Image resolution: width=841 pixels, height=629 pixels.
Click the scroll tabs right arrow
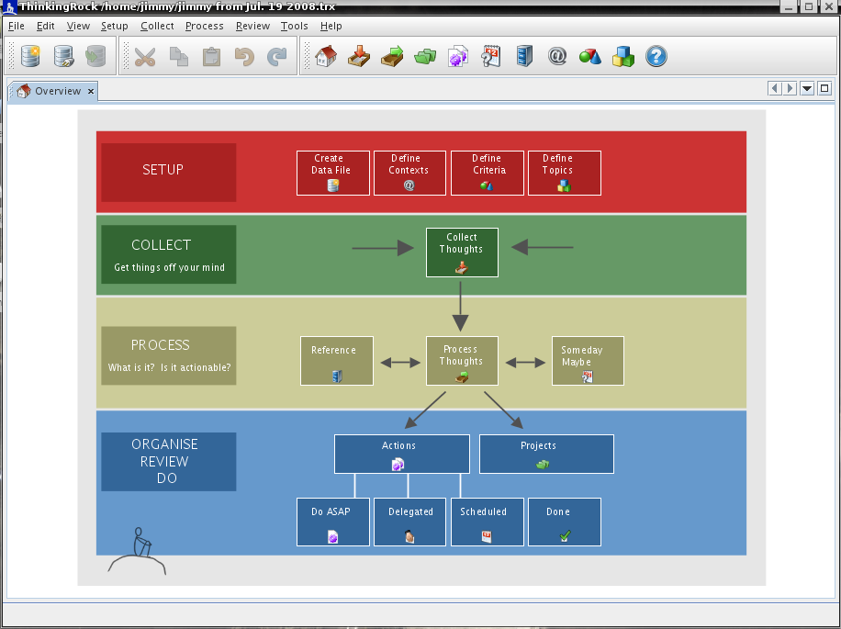click(x=790, y=88)
